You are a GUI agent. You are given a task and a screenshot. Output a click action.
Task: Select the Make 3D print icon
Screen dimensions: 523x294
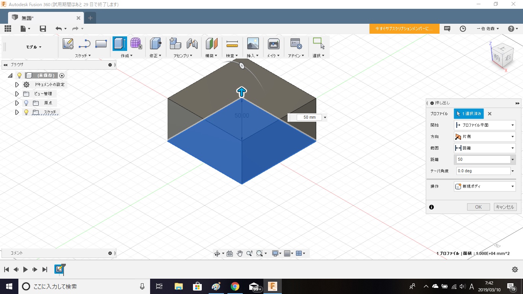[273, 44]
